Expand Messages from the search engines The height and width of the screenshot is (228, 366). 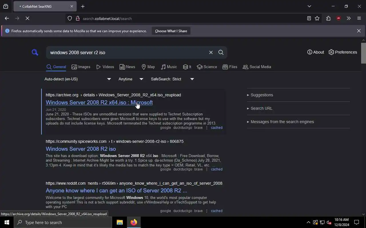[280, 122]
